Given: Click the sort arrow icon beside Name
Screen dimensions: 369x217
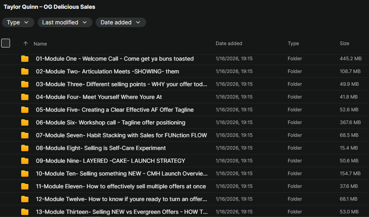Looking at the screenshot, I should pyautogui.click(x=26, y=44).
